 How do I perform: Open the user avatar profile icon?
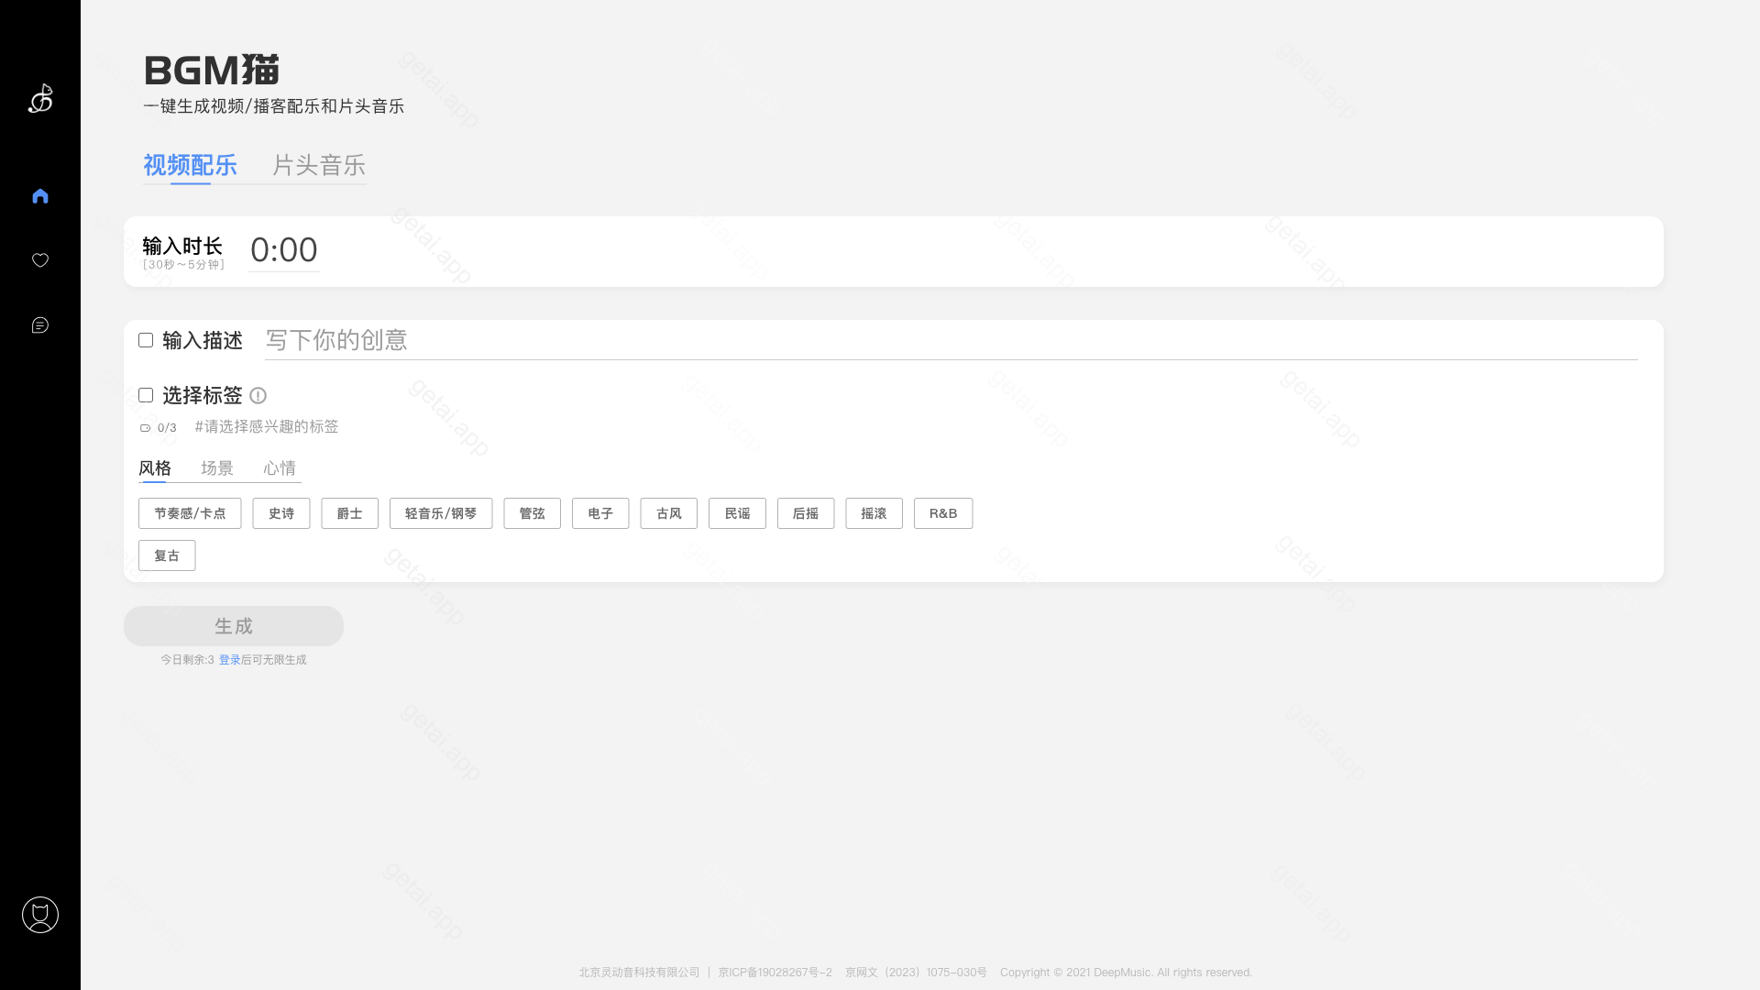click(40, 915)
